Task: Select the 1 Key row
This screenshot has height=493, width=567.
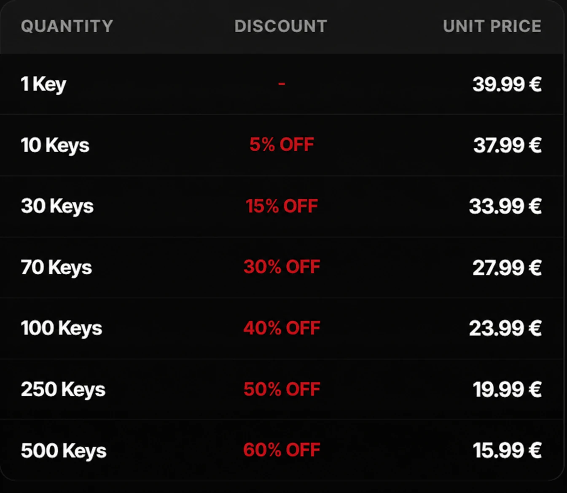Action: coord(282,84)
